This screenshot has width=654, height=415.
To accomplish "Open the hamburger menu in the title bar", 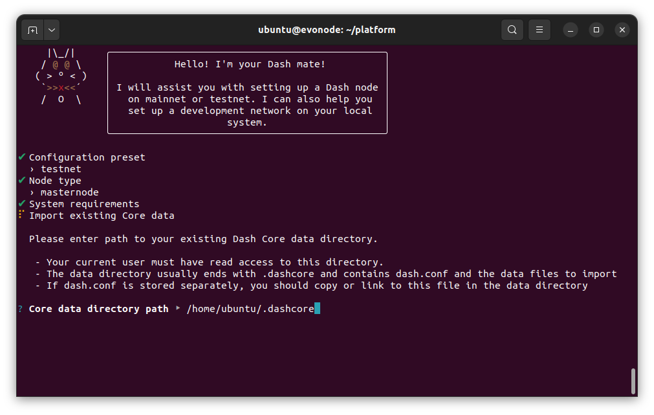I will tap(539, 30).
